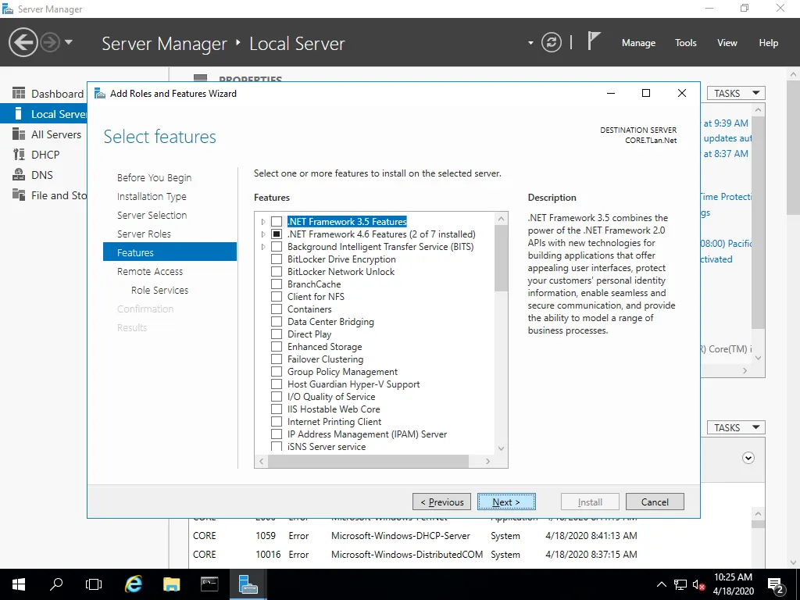Image resolution: width=800 pixels, height=600 pixels.
Task: Click the Server Manager taskbar icon
Action: pyautogui.click(x=248, y=584)
